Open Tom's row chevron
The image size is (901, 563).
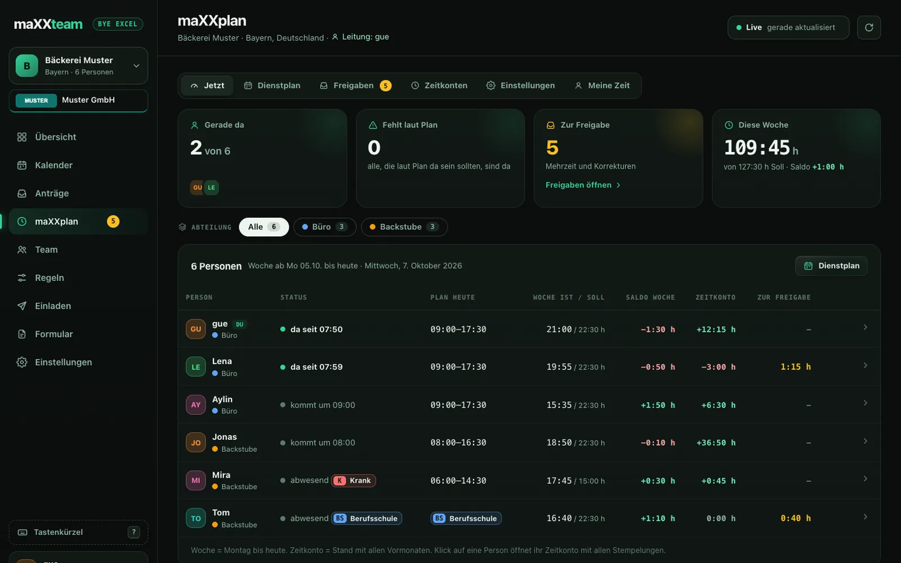coord(865,517)
